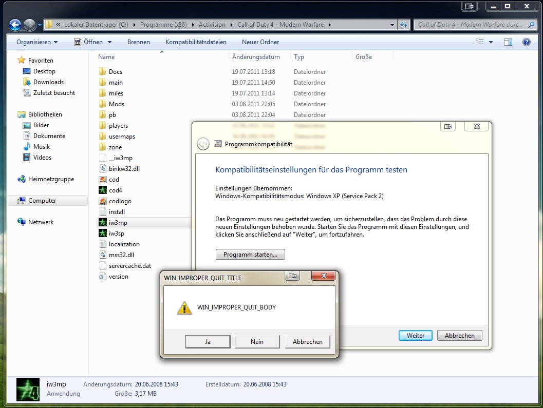Viewport: 543px width, 408px height.
Task: Select Computer in the navigation pane
Action: (48, 200)
